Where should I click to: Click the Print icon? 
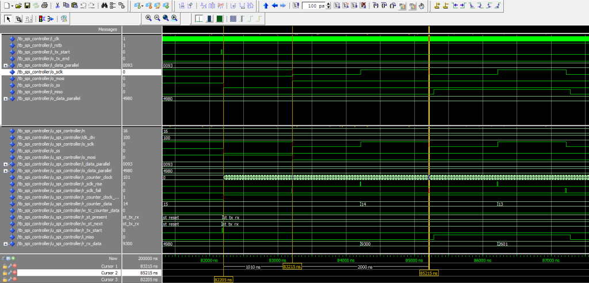[x=45, y=6]
